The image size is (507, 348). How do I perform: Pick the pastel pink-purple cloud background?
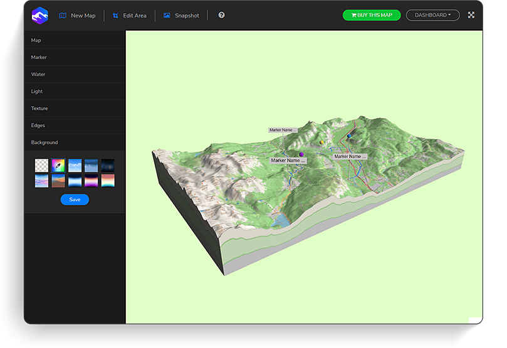[x=42, y=181]
